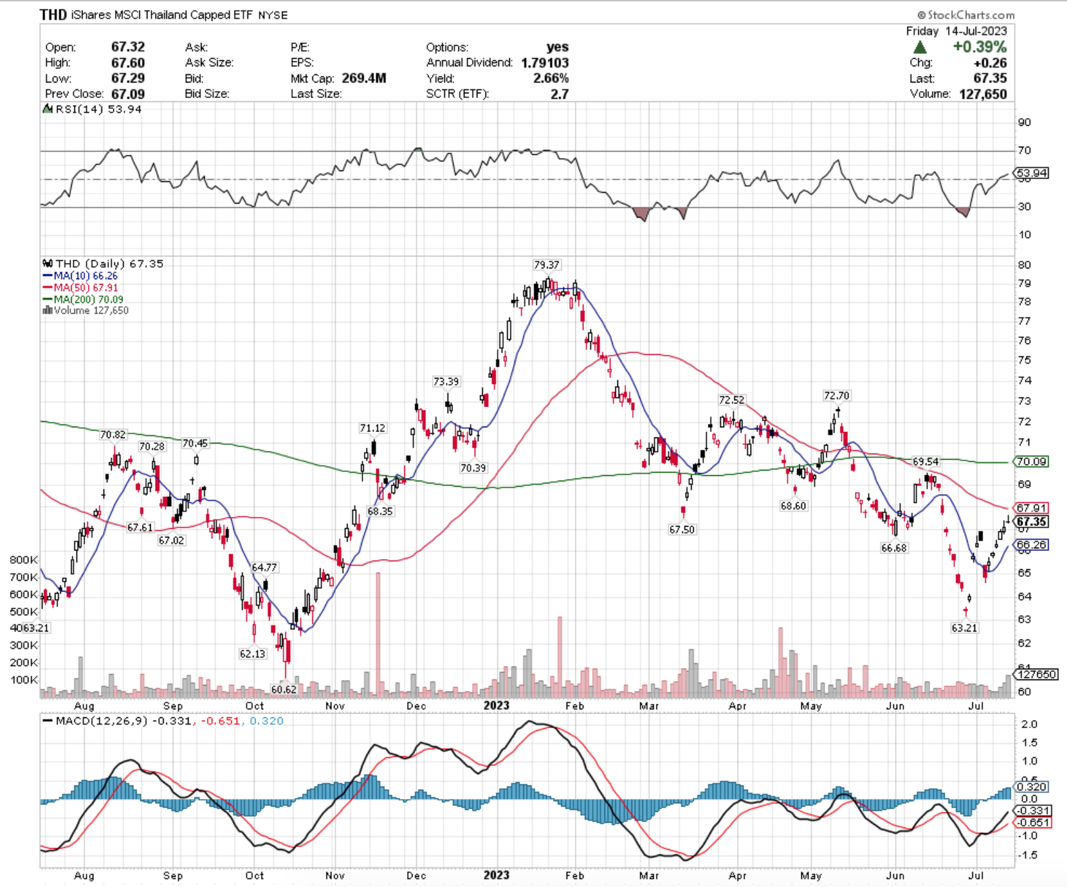Image resolution: width=1067 pixels, height=887 pixels.
Task: Click the Low value 67.29
Action: pos(128,78)
